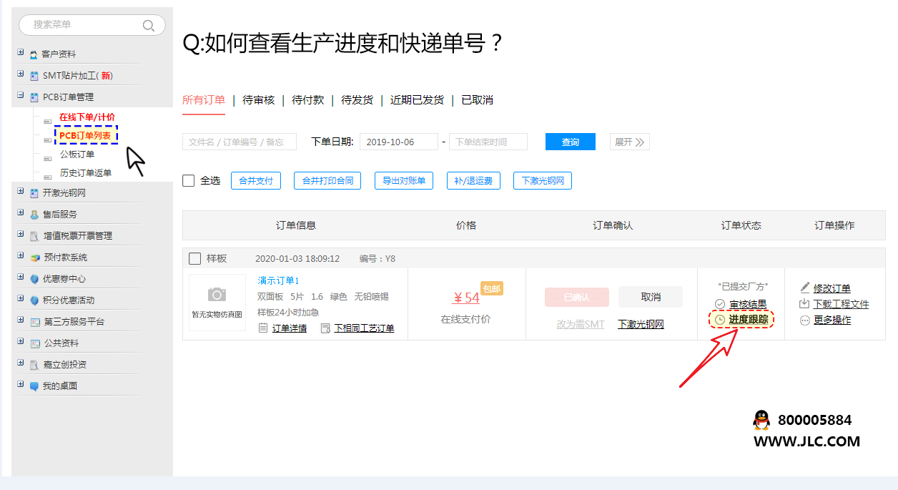Tick the 全选 select-all checkbox
This screenshot has height=490, width=898.
[189, 181]
